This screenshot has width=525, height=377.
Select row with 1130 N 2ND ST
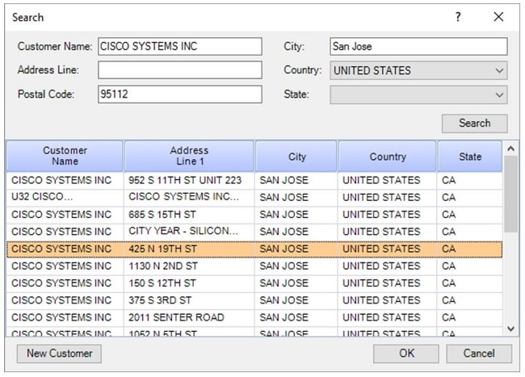254,266
